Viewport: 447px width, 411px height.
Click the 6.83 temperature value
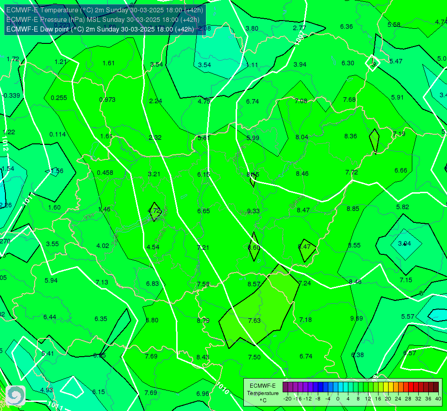[152, 284]
